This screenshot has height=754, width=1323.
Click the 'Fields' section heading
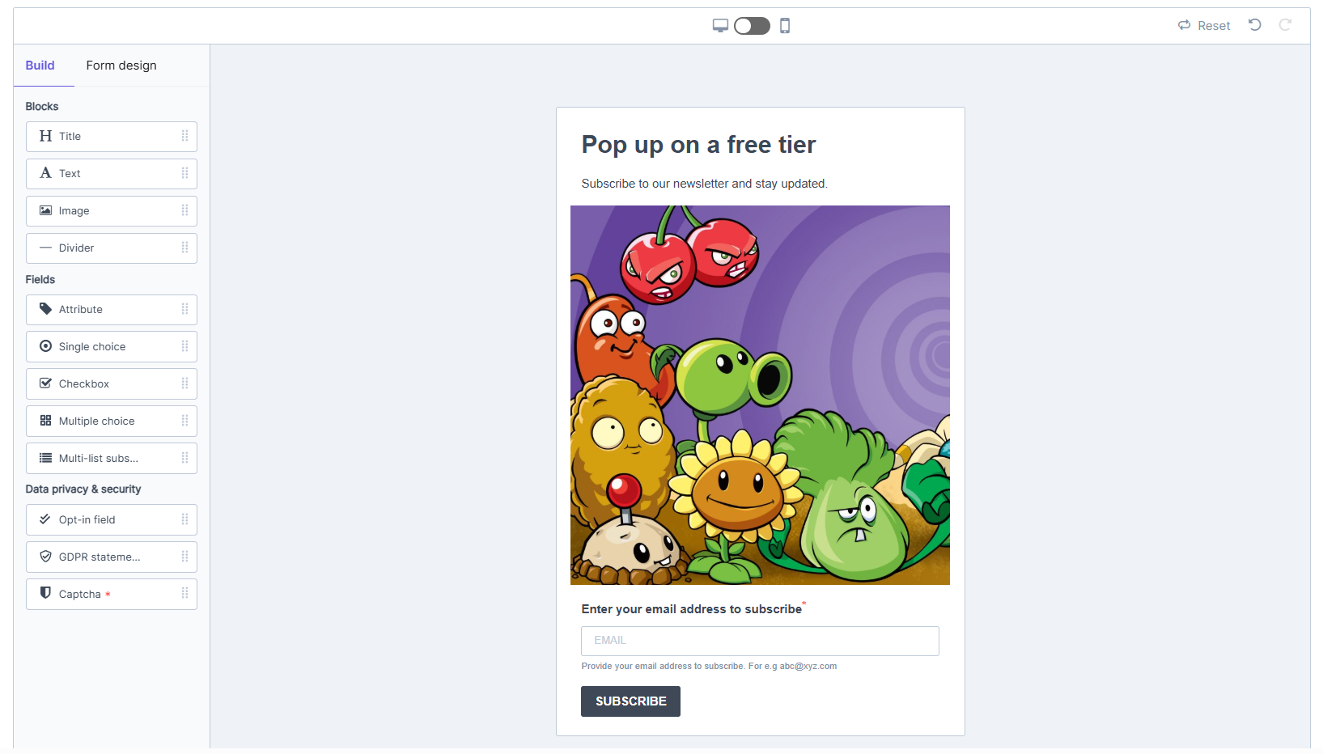[x=40, y=280]
